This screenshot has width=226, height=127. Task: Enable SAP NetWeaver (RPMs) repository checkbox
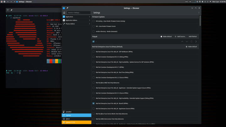point(94,51)
